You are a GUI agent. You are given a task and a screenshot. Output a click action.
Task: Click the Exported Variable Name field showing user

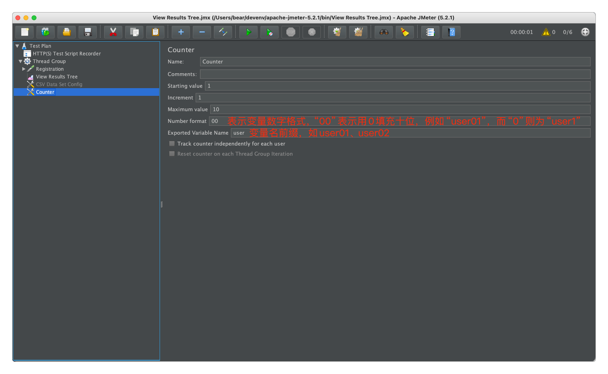[x=410, y=133]
